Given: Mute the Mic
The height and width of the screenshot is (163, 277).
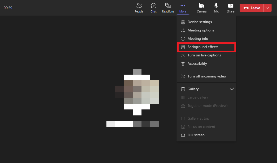Looking at the screenshot, I should (x=216, y=8).
